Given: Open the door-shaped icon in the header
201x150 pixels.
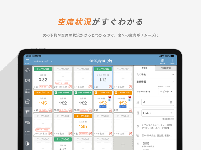Looking at the screenshot, I should click(x=162, y=61).
